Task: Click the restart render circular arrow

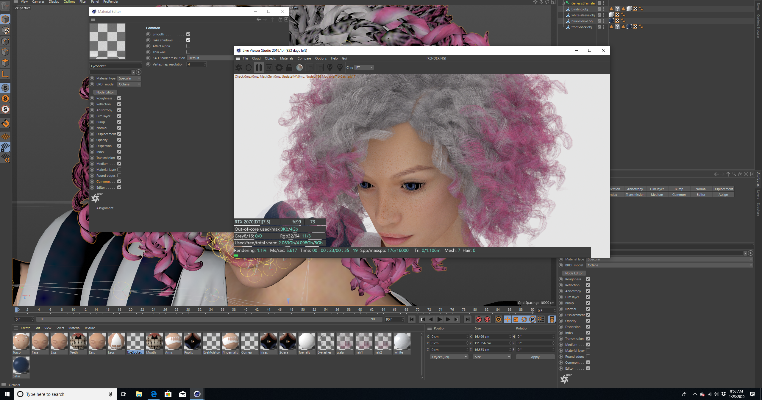Action: coord(249,68)
